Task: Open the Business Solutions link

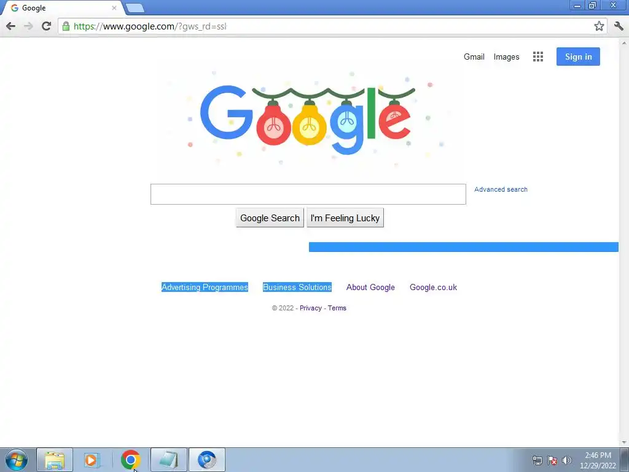Action: pyautogui.click(x=297, y=288)
